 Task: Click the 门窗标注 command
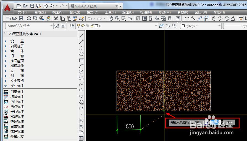pos(17,92)
